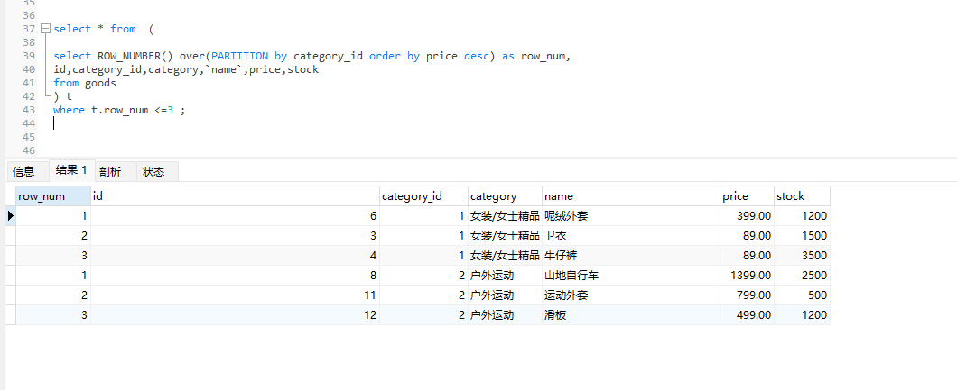Sort by the row_num column header
Viewport: 957px width, 390px height.
tap(53, 196)
